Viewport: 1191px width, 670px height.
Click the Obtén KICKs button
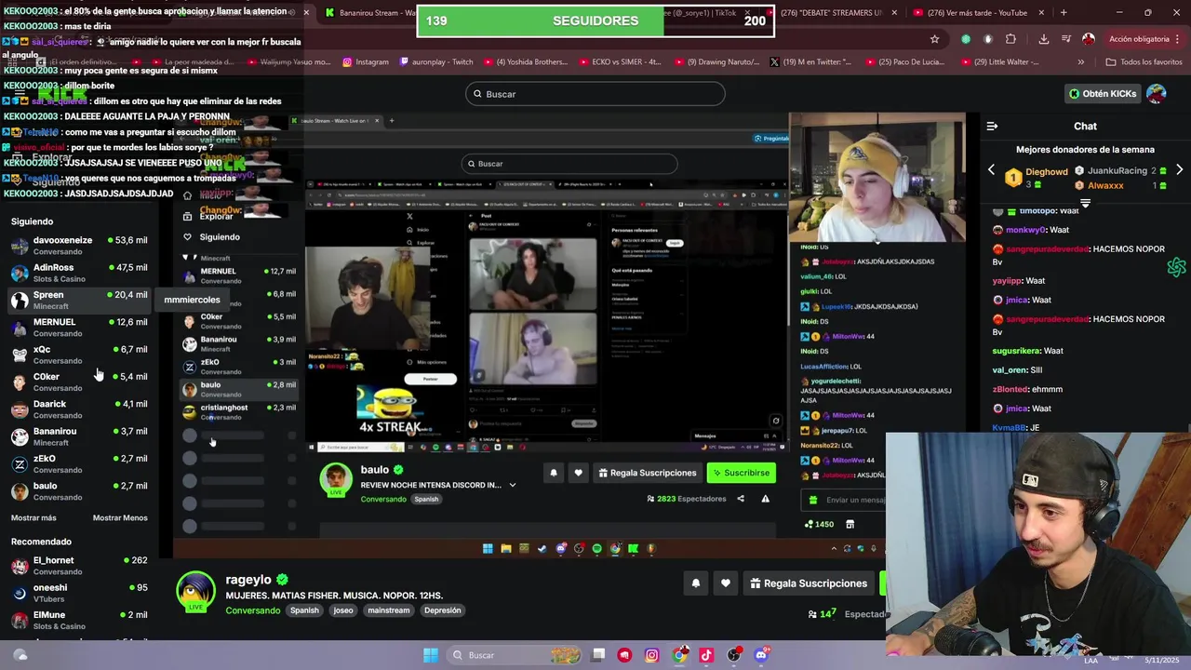tap(1103, 94)
